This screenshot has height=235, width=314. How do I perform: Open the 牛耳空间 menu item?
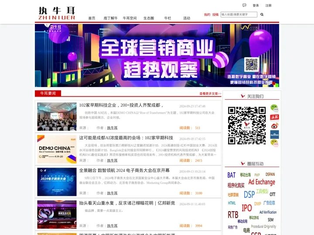130,18
